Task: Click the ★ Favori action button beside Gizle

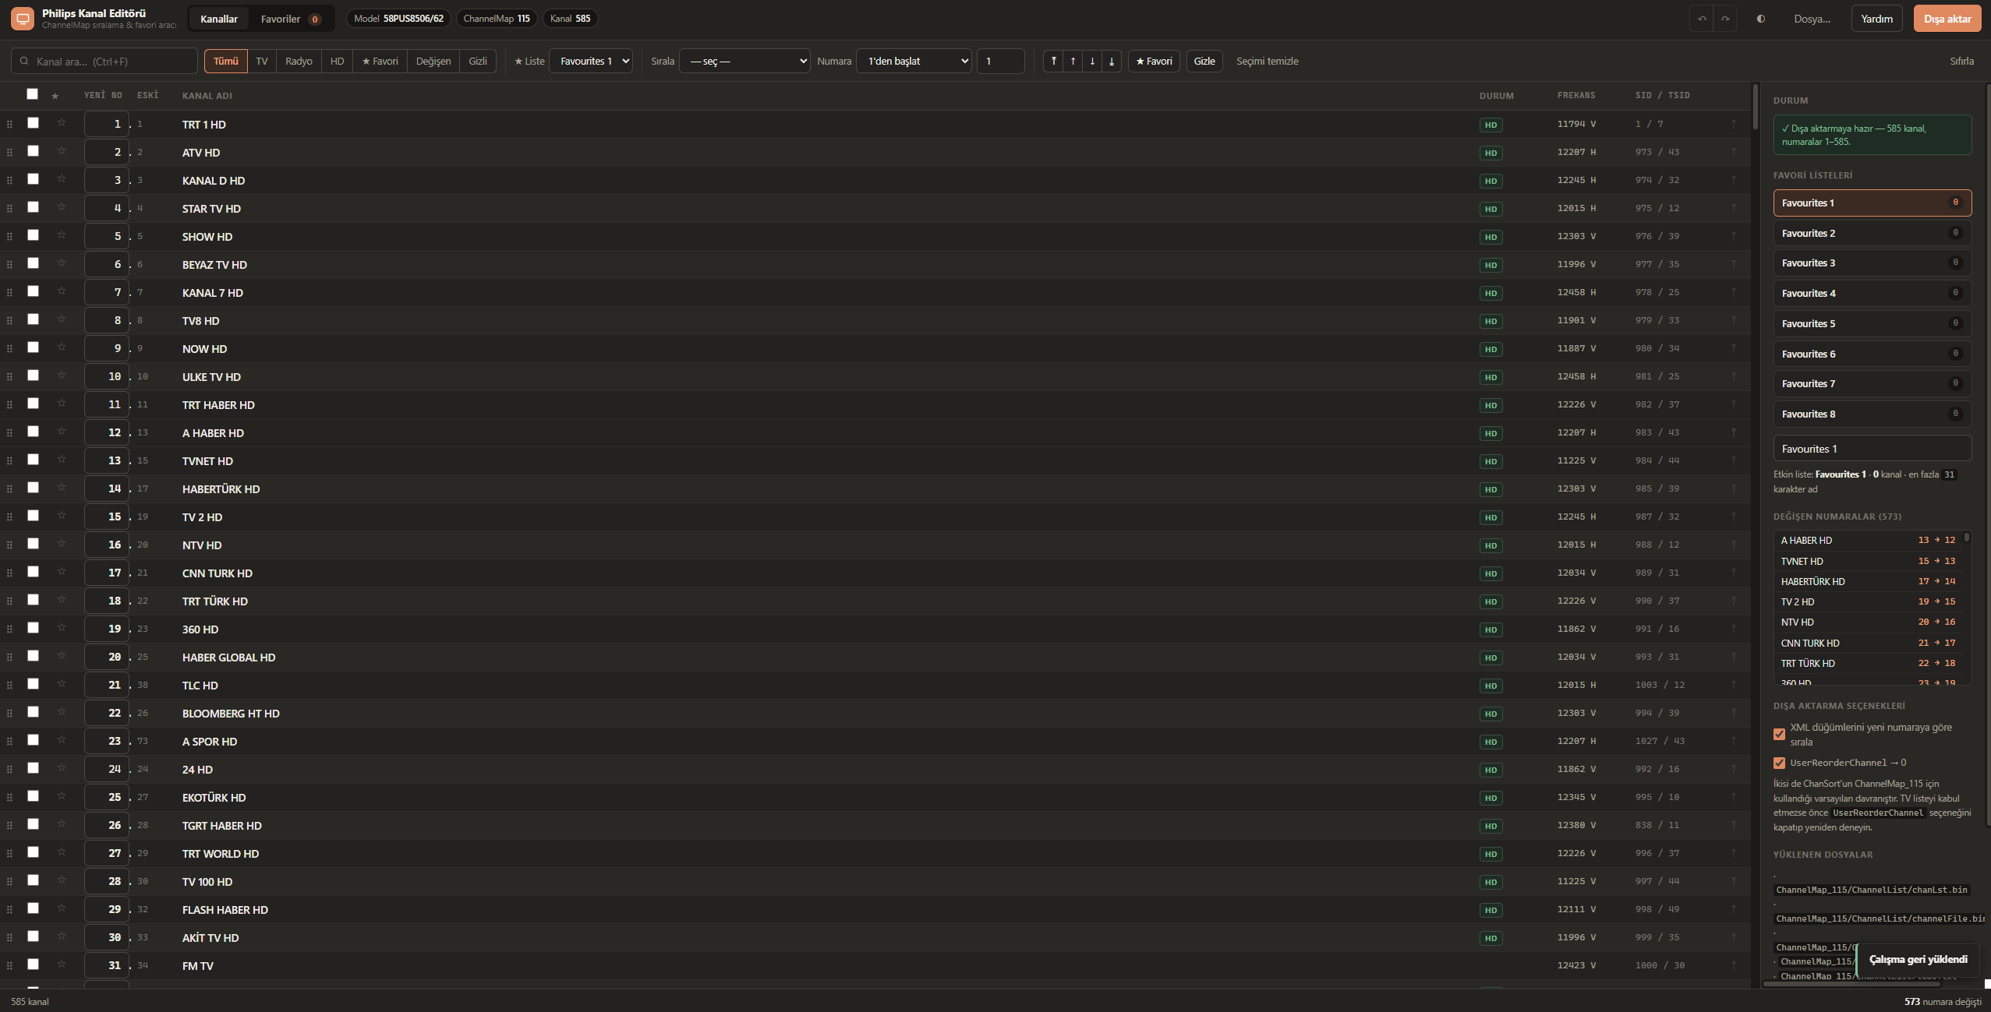Action: 1154,61
